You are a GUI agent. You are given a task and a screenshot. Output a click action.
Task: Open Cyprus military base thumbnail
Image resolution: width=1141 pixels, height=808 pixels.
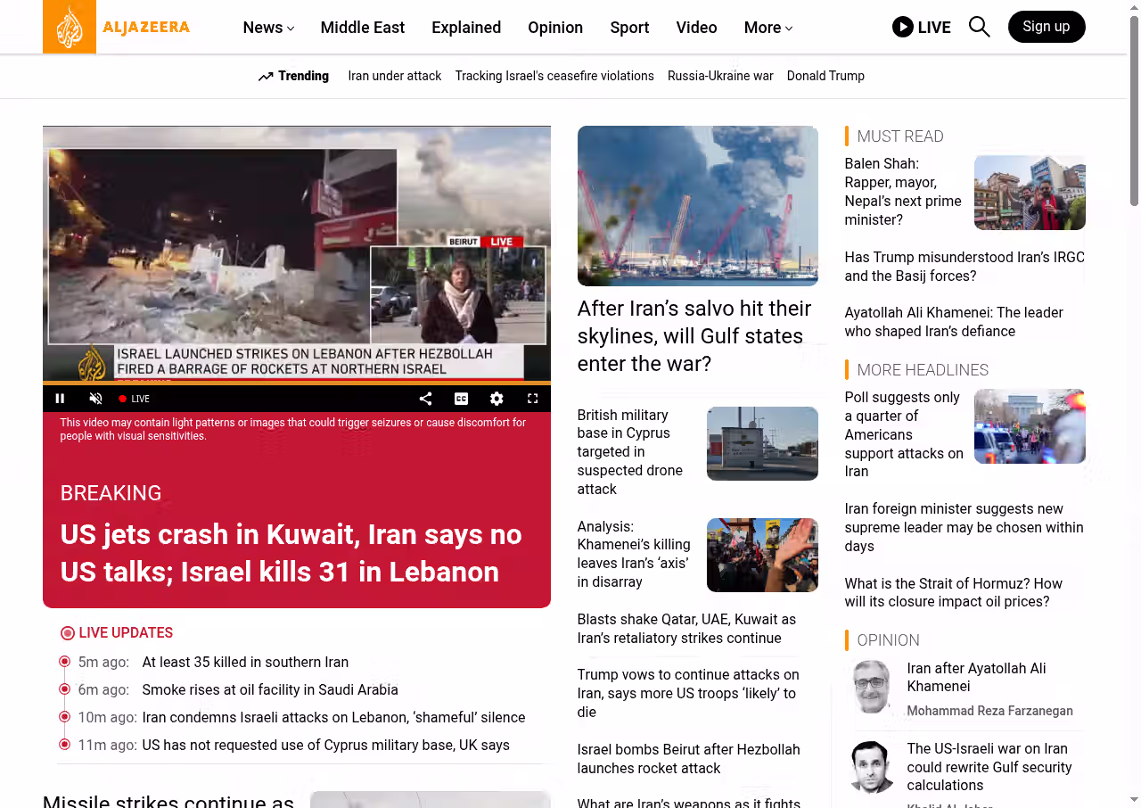[761, 443]
